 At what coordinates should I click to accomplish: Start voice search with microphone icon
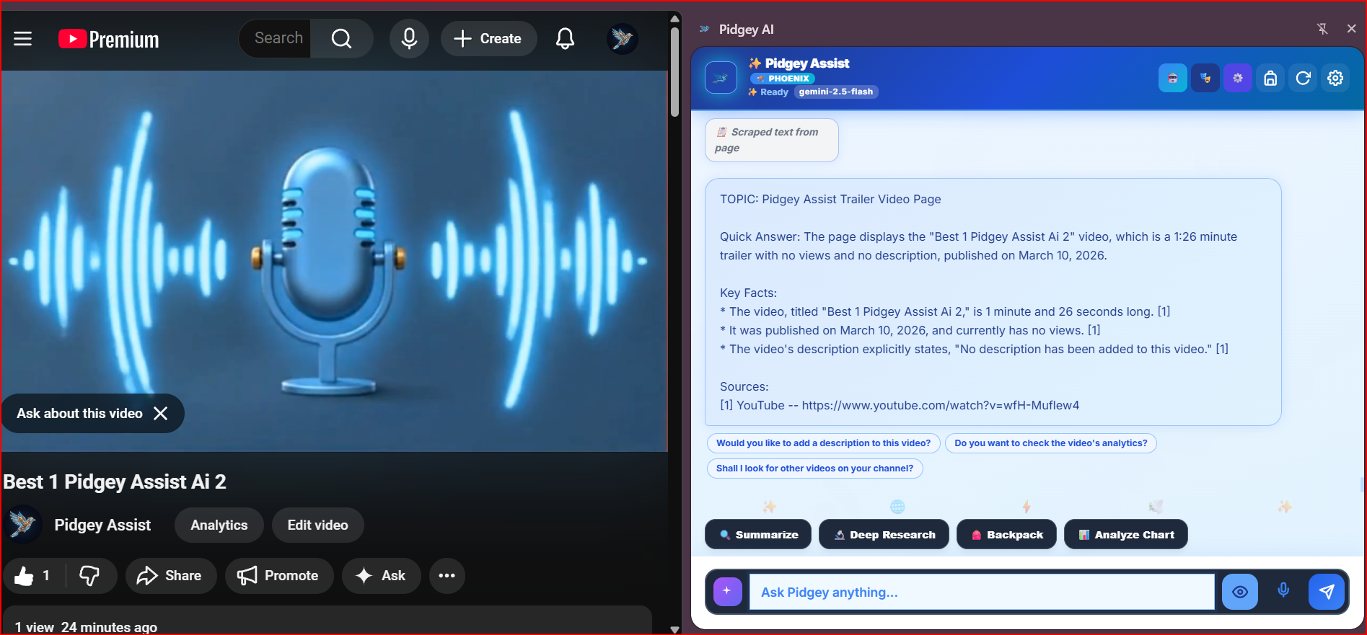409,38
